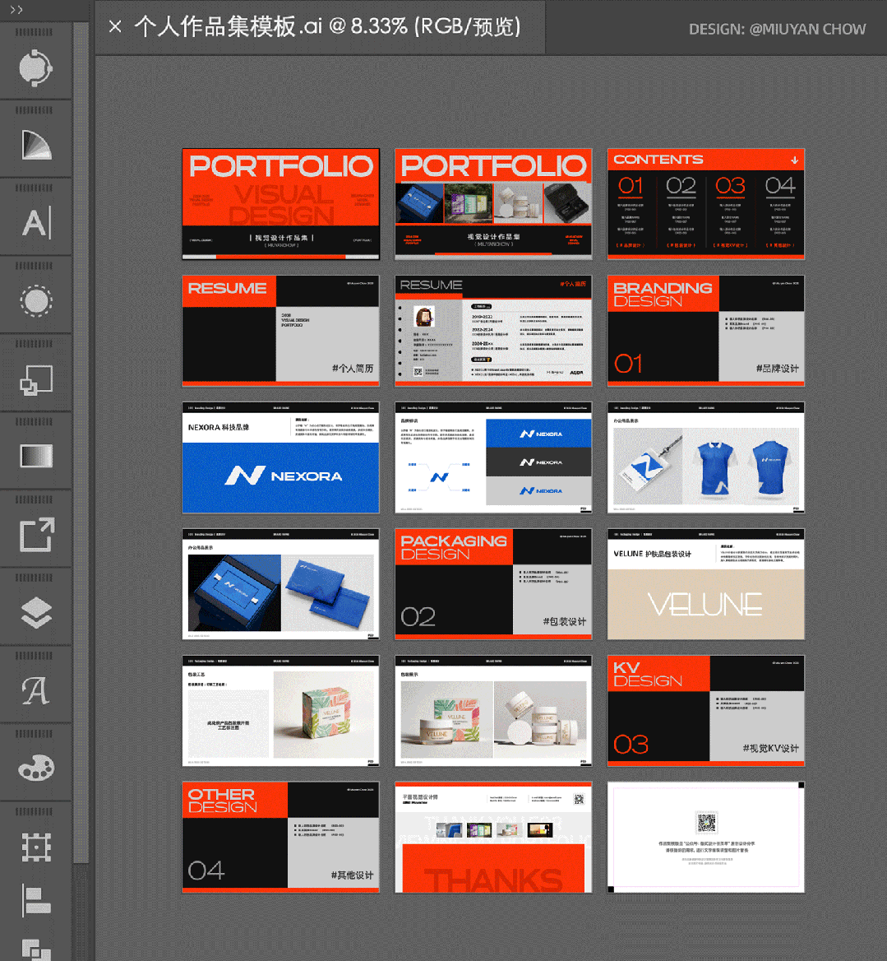
Task: Open the Color palette panel icon
Action: [x=35, y=768]
